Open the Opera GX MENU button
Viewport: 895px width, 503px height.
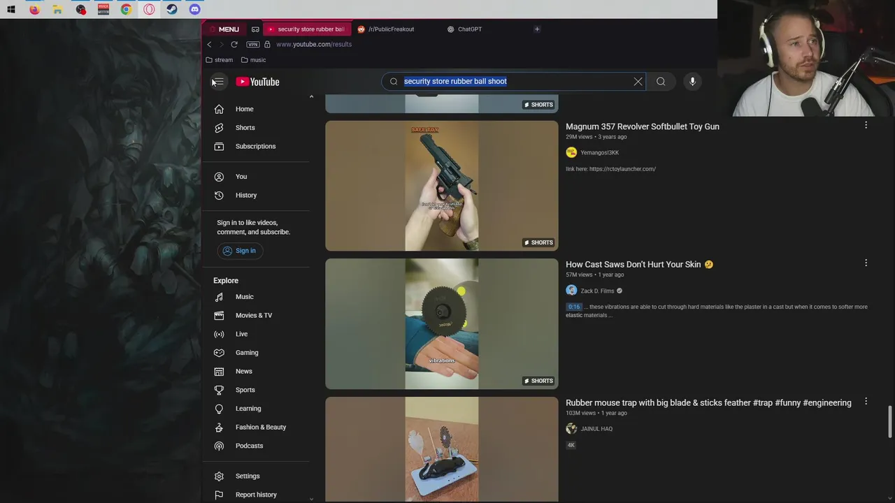[224, 29]
